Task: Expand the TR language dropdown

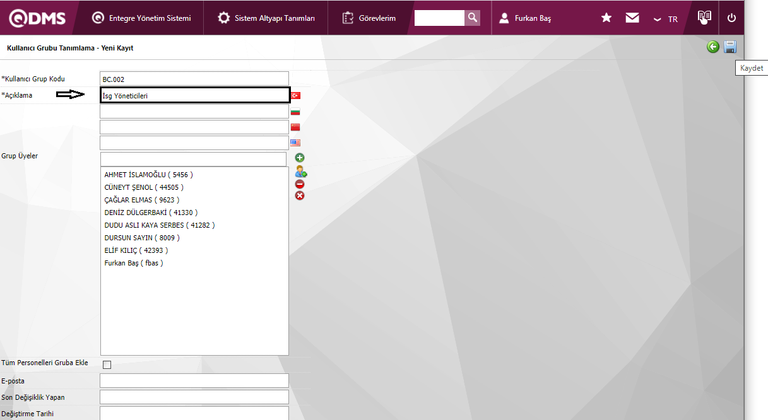Action: [666, 19]
